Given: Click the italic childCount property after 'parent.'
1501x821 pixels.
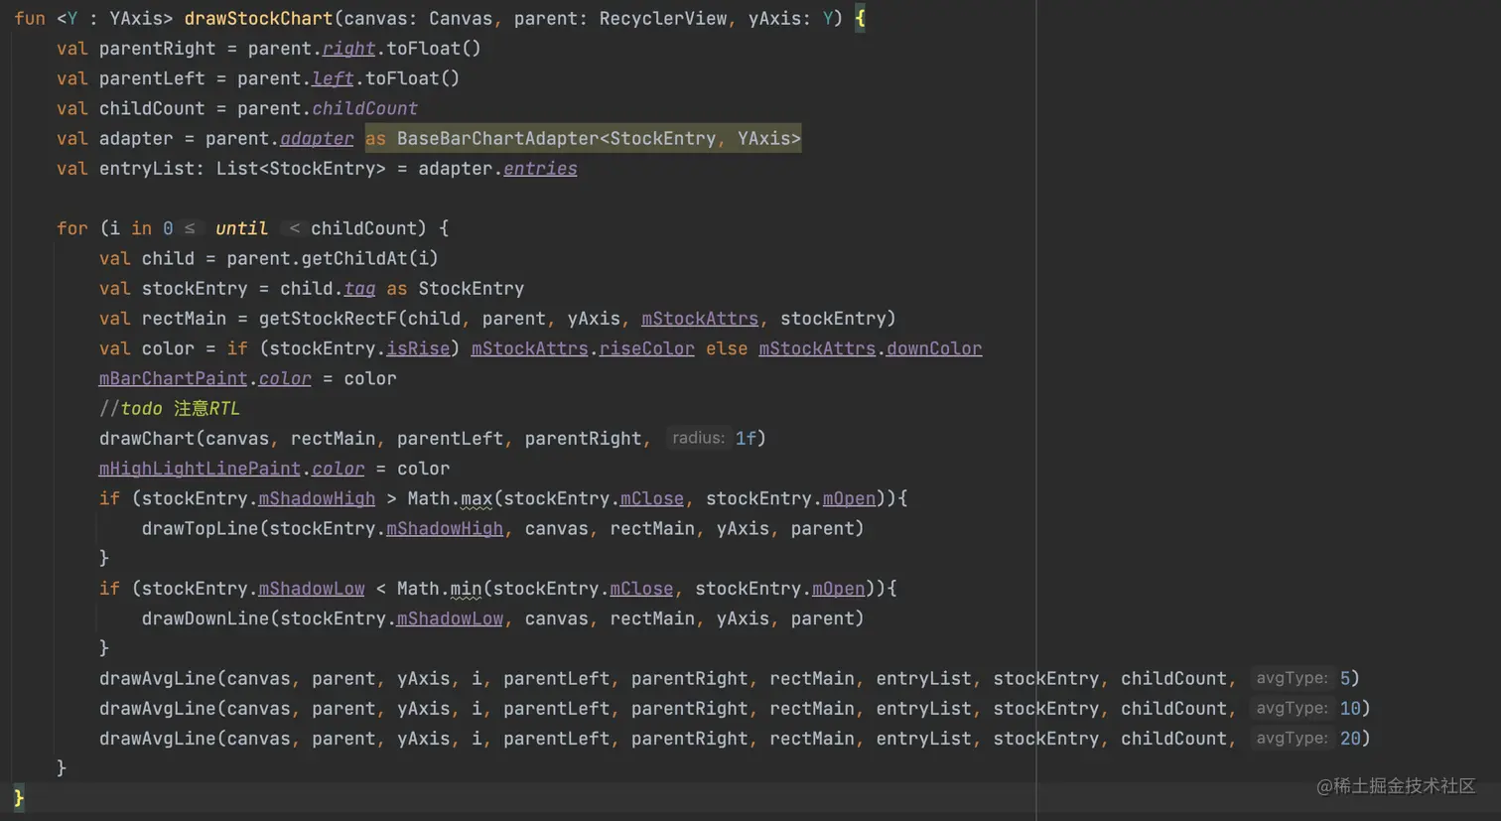Looking at the screenshot, I should tap(364, 108).
